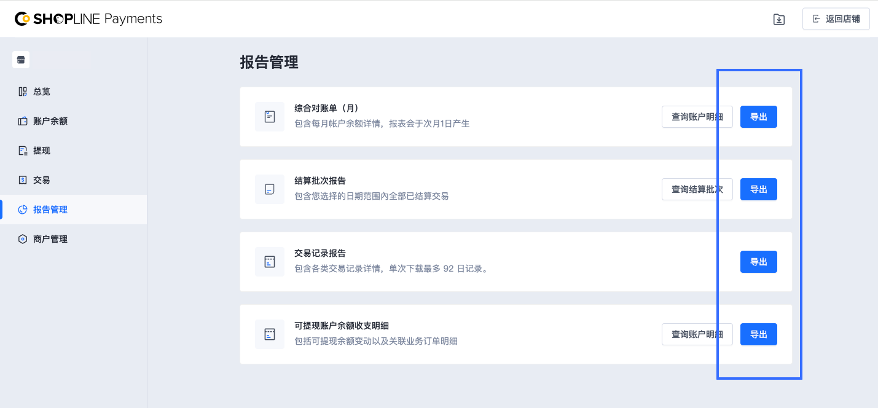Click the 可提现账户余额收支明细 icon
Screen dimensions: 878x408
(x=270, y=334)
